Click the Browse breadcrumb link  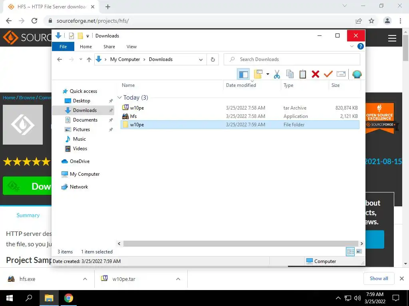27,98
